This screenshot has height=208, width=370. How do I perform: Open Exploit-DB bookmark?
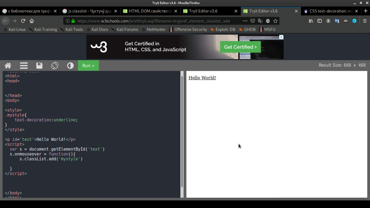[x=223, y=30]
